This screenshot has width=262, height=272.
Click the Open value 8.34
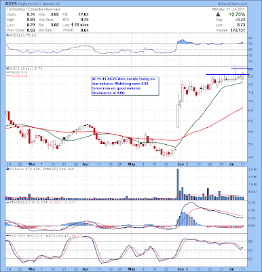[31, 14]
